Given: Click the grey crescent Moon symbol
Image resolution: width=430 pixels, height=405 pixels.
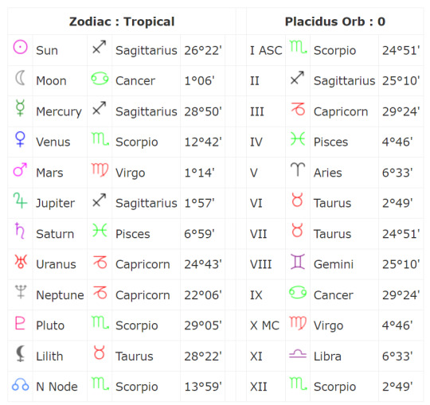Looking at the screenshot, I should tap(20, 78).
